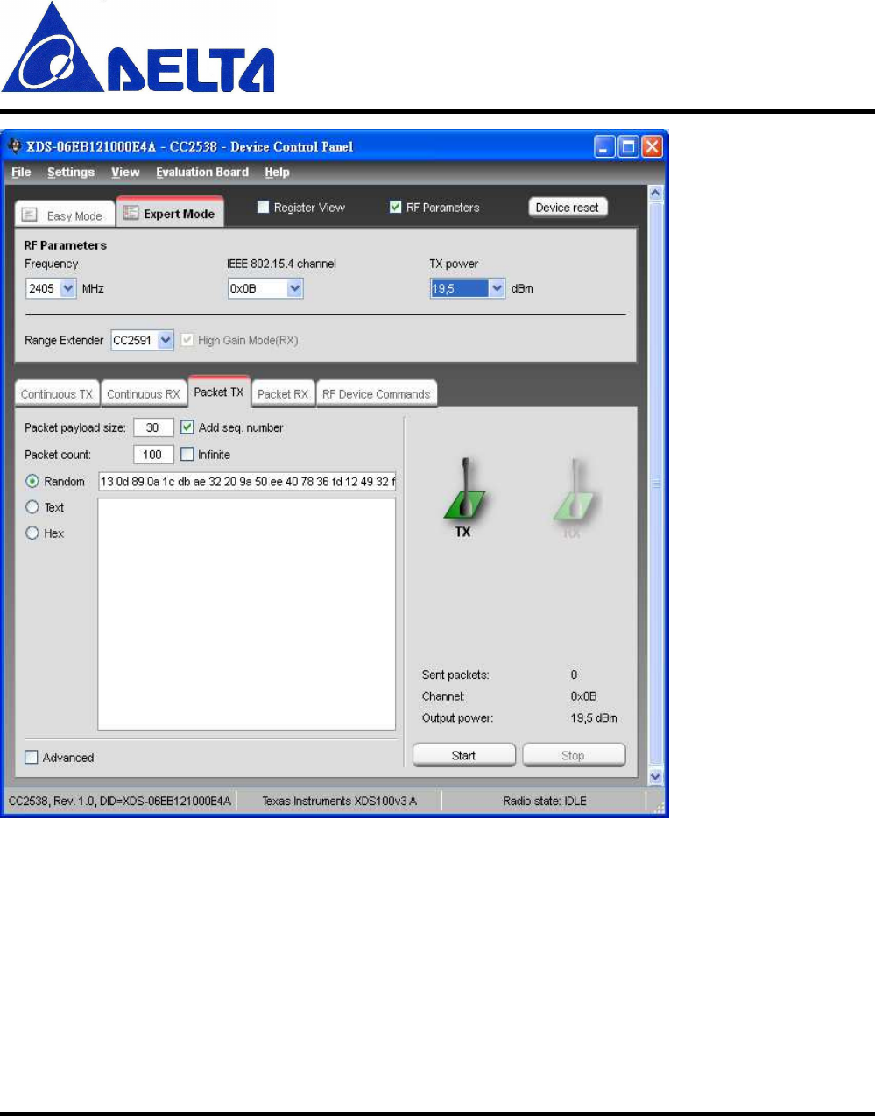Close the Device Control Panel window
Image resolution: width=875 pixels, height=1116 pixels.
point(652,146)
